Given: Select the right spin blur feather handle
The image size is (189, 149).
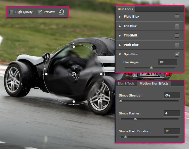Looking at the screenshot, I should [x=101, y=74].
